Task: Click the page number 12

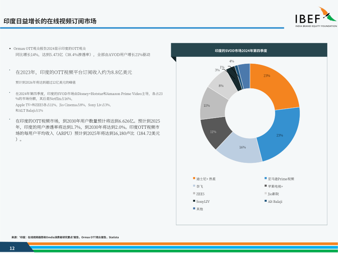Action: pyautogui.click(x=12, y=248)
